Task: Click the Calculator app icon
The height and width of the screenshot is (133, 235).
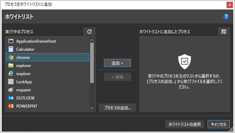Action: pos(11,49)
